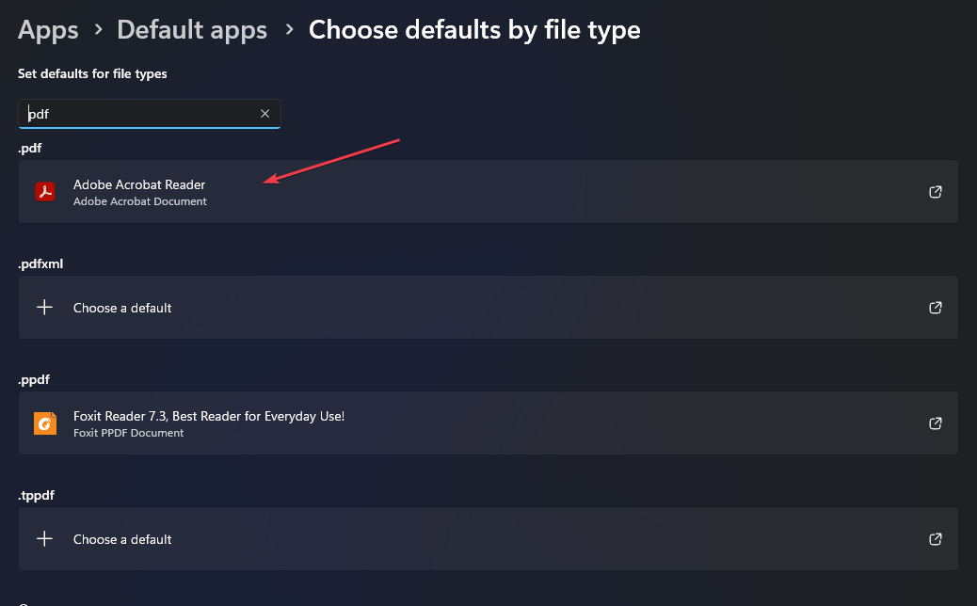Click the Set defaults for file types label
The height and width of the screenshot is (606, 977).
click(x=92, y=73)
